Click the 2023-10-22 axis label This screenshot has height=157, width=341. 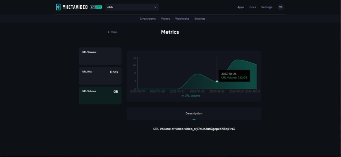(x=197, y=91)
